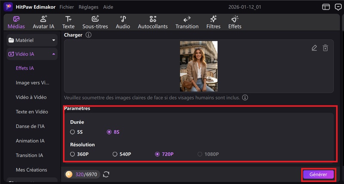Collapse the Vidéo IA section
Viewport: 344px width, 184px height.
(32, 54)
